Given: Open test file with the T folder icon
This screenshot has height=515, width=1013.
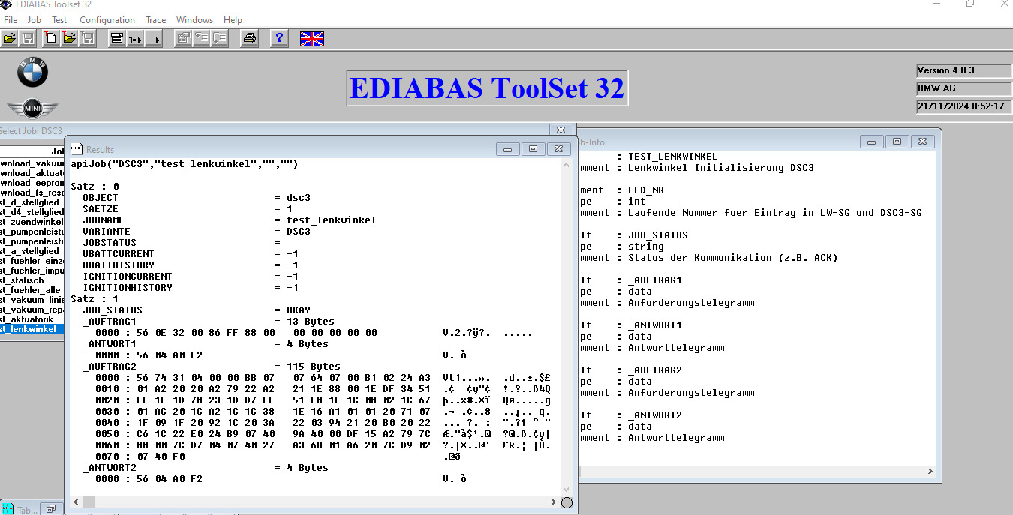Looking at the screenshot, I should point(69,38).
